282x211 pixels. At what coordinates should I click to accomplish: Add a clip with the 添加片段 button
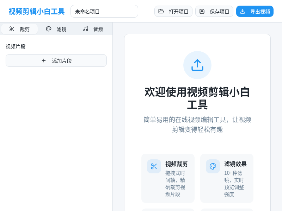tap(56, 60)
